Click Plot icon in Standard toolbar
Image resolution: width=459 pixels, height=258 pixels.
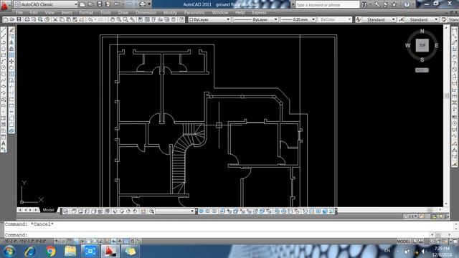(x=27, y=19)
